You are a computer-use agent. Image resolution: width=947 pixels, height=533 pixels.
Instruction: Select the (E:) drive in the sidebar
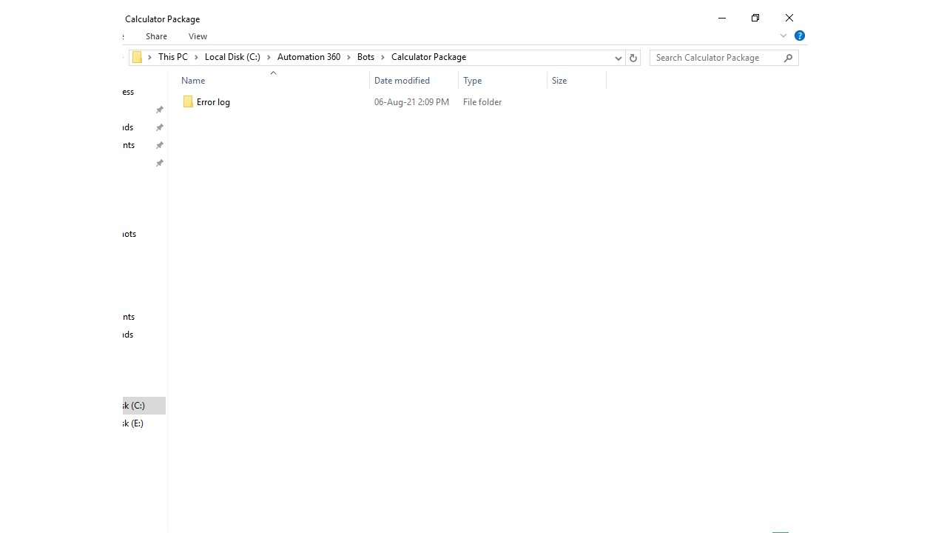pyautogui.click(x=134, y=423)
